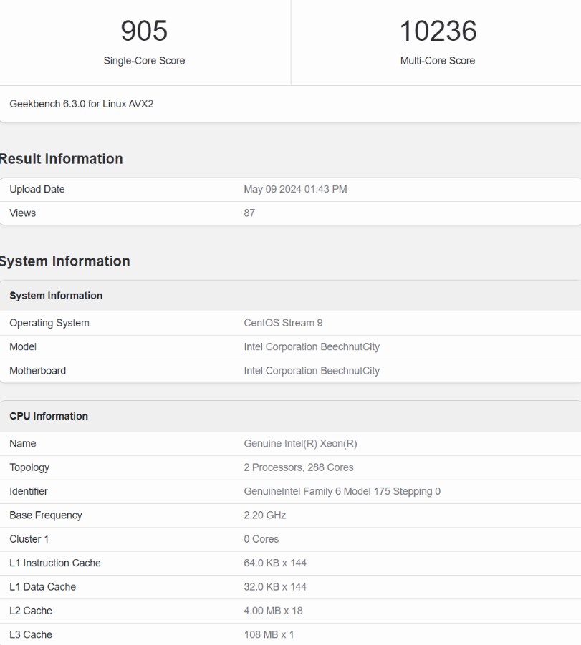The height and width of the screenshot is (645, 581).
Task: Click the Result Information heading
Action: 61,159
